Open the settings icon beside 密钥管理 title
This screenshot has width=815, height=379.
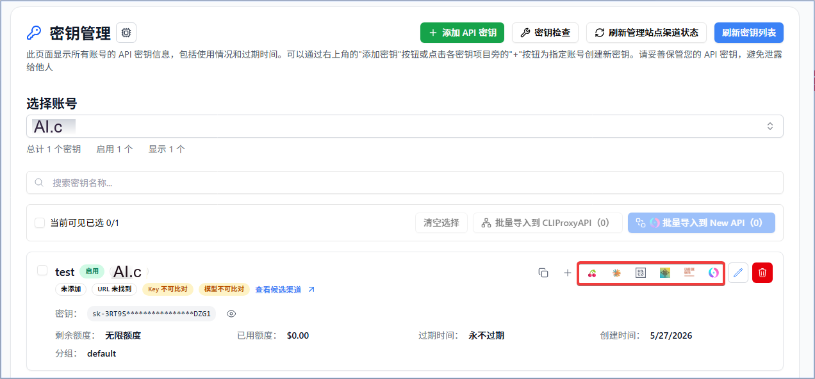126,33
